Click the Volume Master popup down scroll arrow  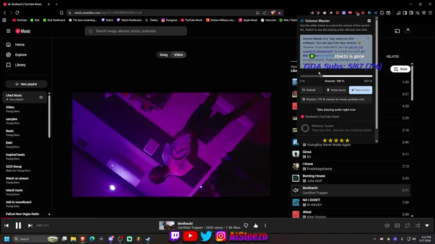[x=376, y=141]
